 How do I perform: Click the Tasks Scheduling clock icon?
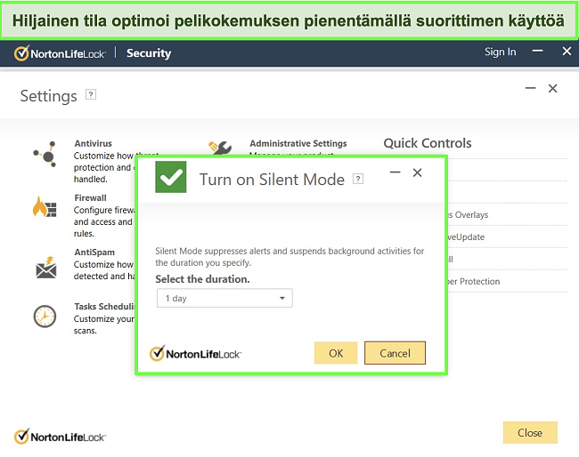coord(45,317)
